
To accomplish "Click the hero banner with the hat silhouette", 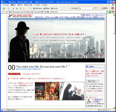I will tap(56, 41).
